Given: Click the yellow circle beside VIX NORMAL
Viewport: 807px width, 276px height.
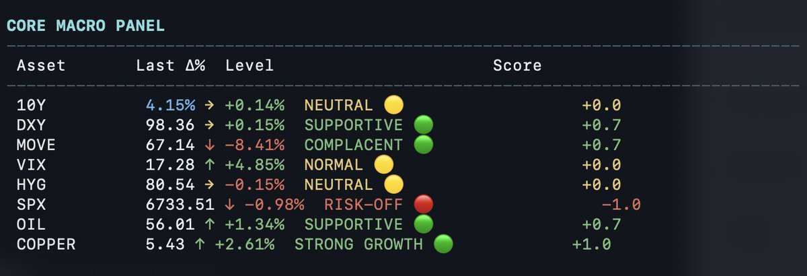Looking at the screenshot, I should point(383,165).
